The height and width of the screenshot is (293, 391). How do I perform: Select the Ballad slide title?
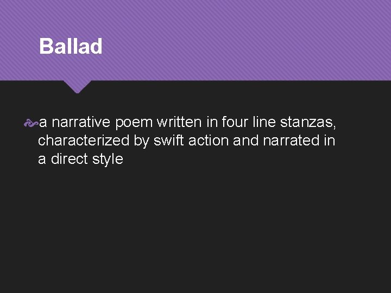[x=71, y=47]
